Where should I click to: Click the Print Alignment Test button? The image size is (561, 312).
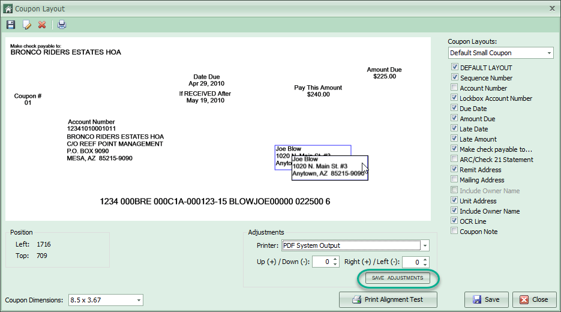coord(388,300)
